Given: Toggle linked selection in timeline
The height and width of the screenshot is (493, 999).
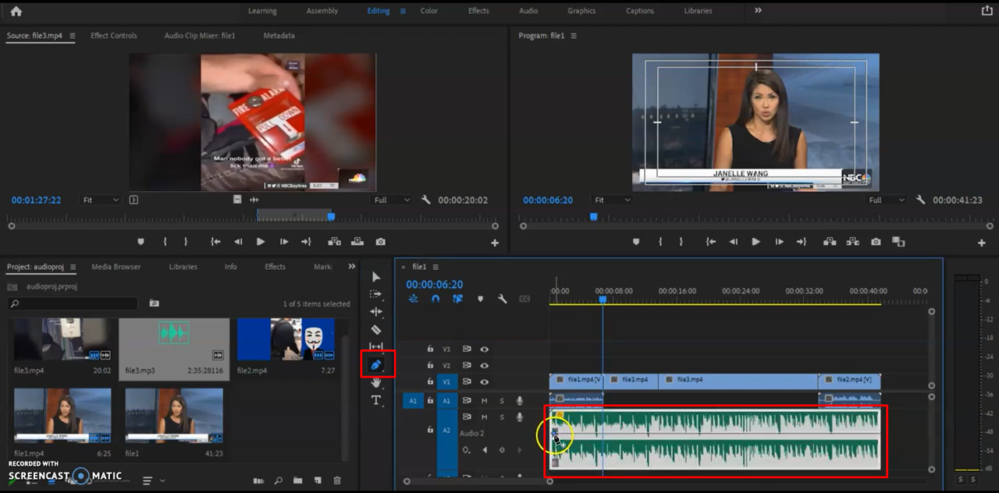Looking at the screenshot, I should pyautogui.click(x=457, y=299).
